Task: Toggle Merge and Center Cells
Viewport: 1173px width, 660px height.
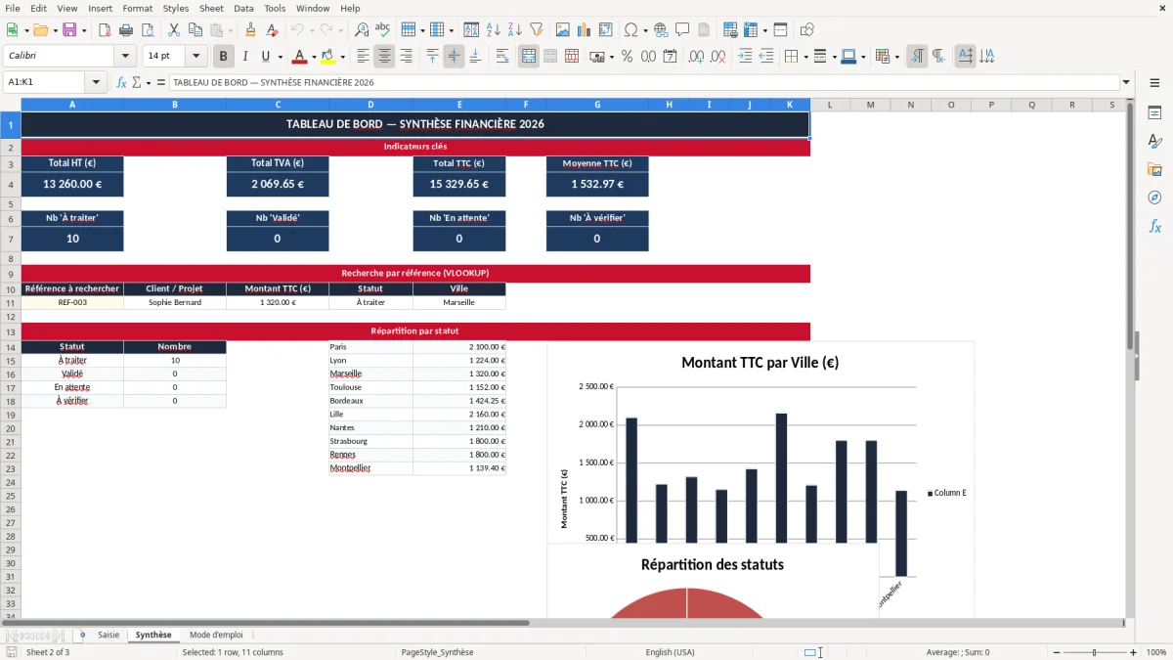Action: pyautogui.click(x=529, y=57)
